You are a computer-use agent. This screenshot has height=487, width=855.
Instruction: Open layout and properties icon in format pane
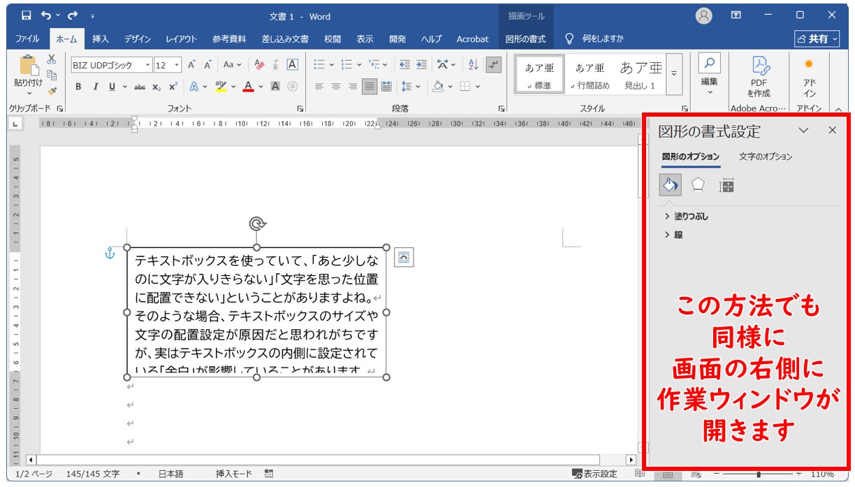(x=726, y=185)
